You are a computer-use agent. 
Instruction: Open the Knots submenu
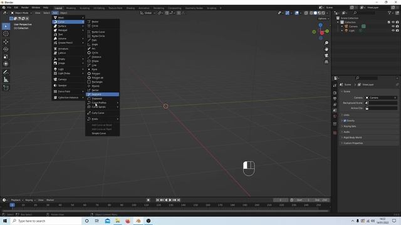[102, 119]
